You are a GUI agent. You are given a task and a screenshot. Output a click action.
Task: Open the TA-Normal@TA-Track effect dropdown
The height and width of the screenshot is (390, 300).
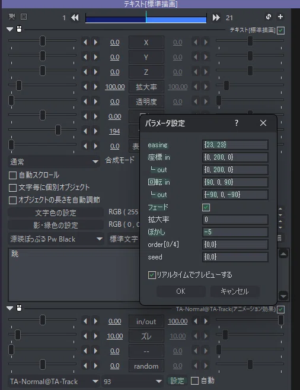[54, 381]
